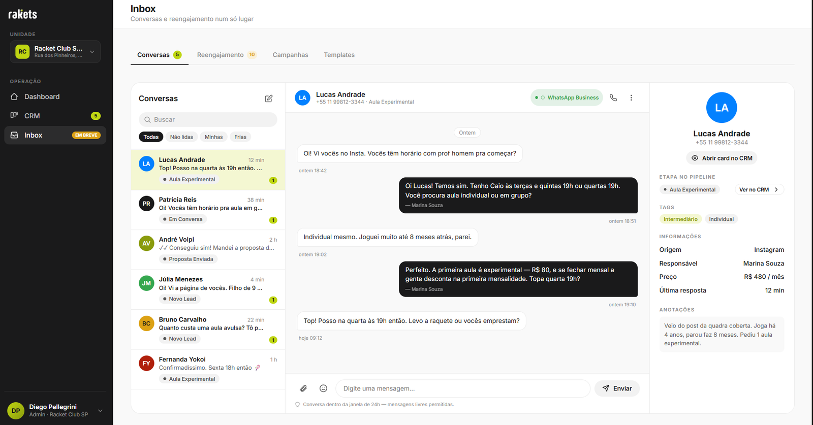Filter conversations by Minhas
813x425 pixels.
[213, 137]
